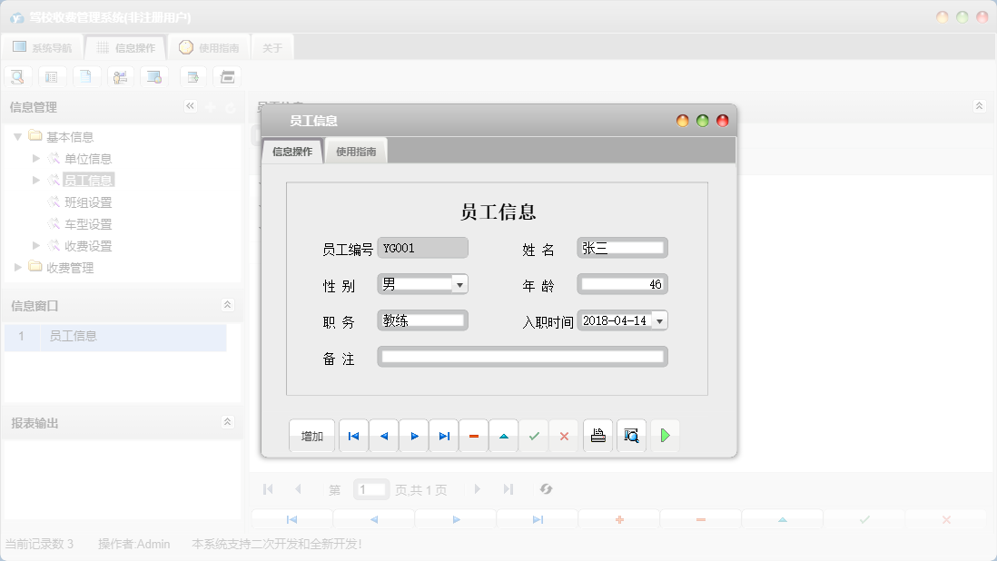Click the 姓名 field containing 张三
The image size is (997, 561).
click(x=622, y=248)
